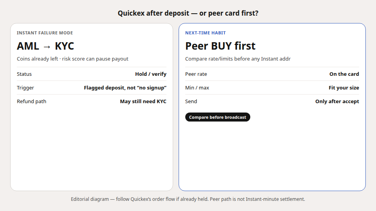Select the Hold / verify value
This screenshot has width=376, height=211.
150,74
